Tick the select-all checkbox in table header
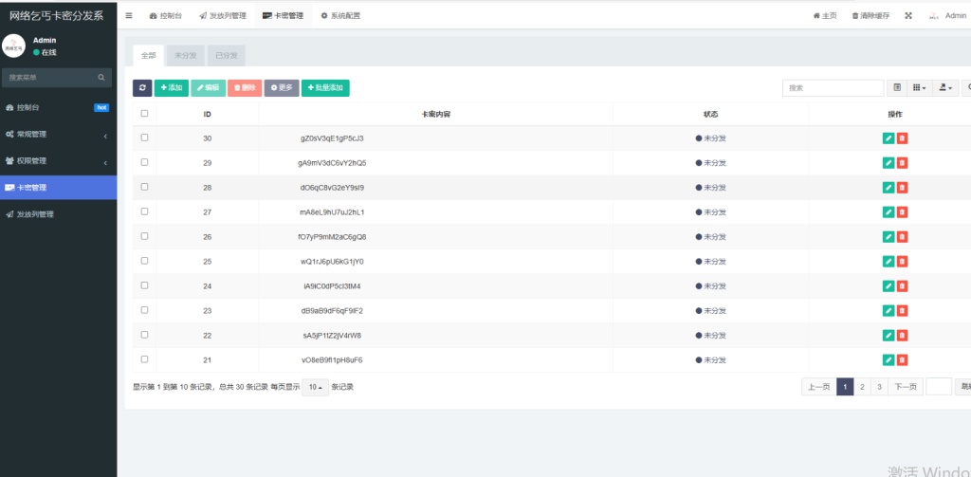This screenshot has width=971, height=477. pos(144,114)
